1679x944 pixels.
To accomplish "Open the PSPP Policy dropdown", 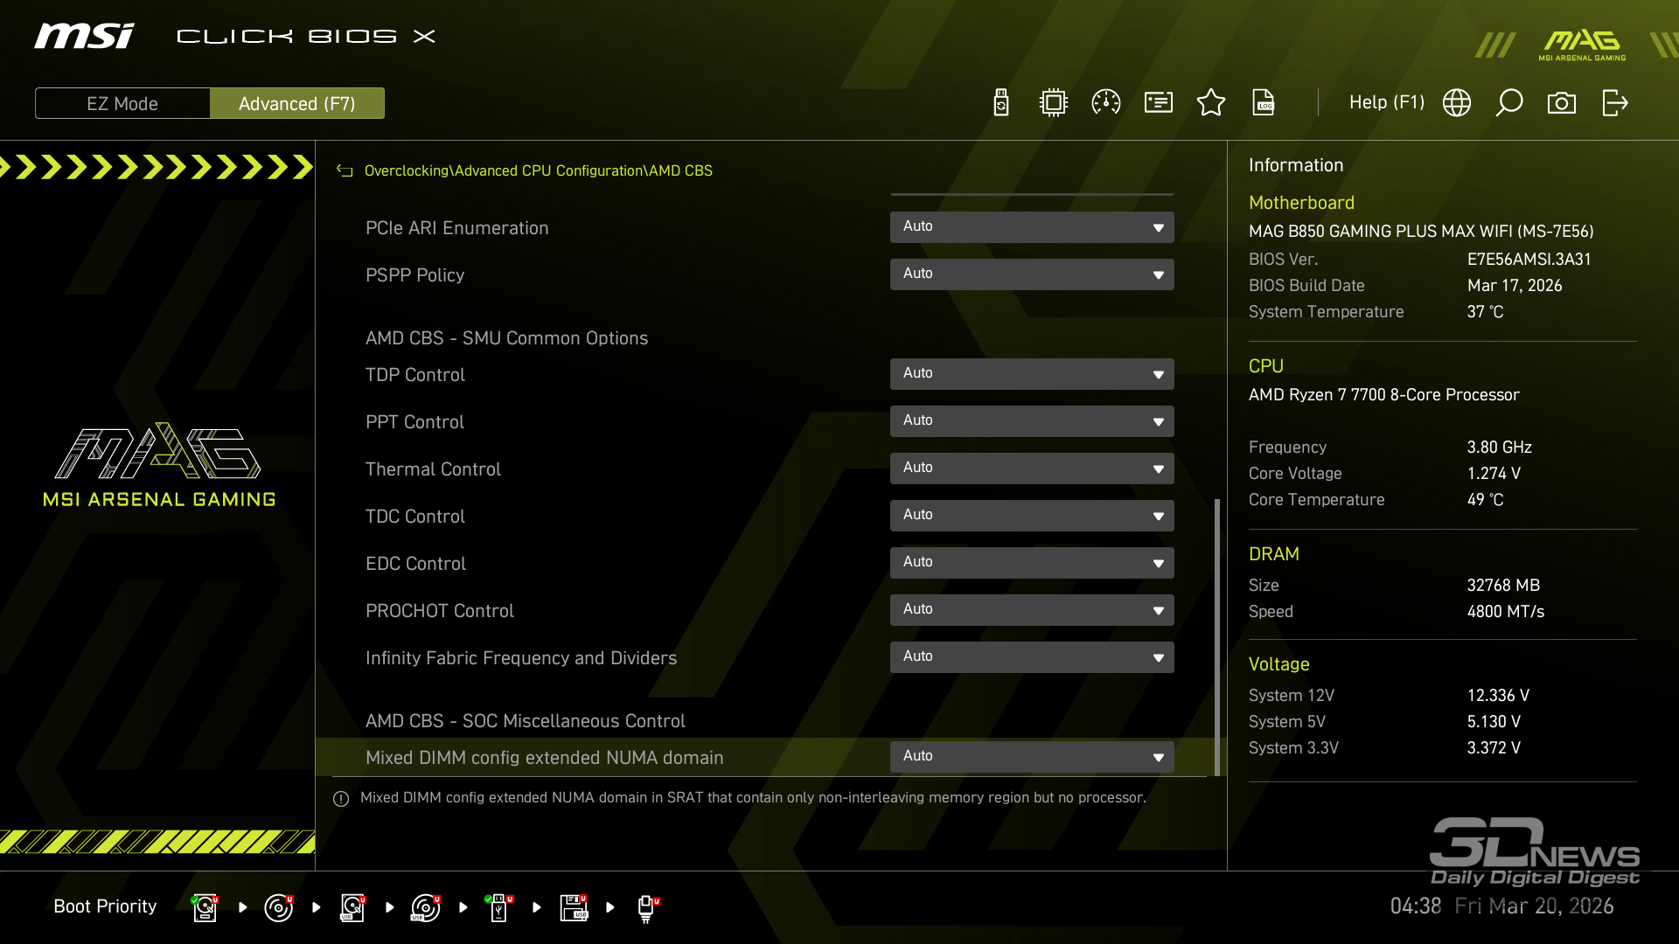I will tap(1032, 274).
